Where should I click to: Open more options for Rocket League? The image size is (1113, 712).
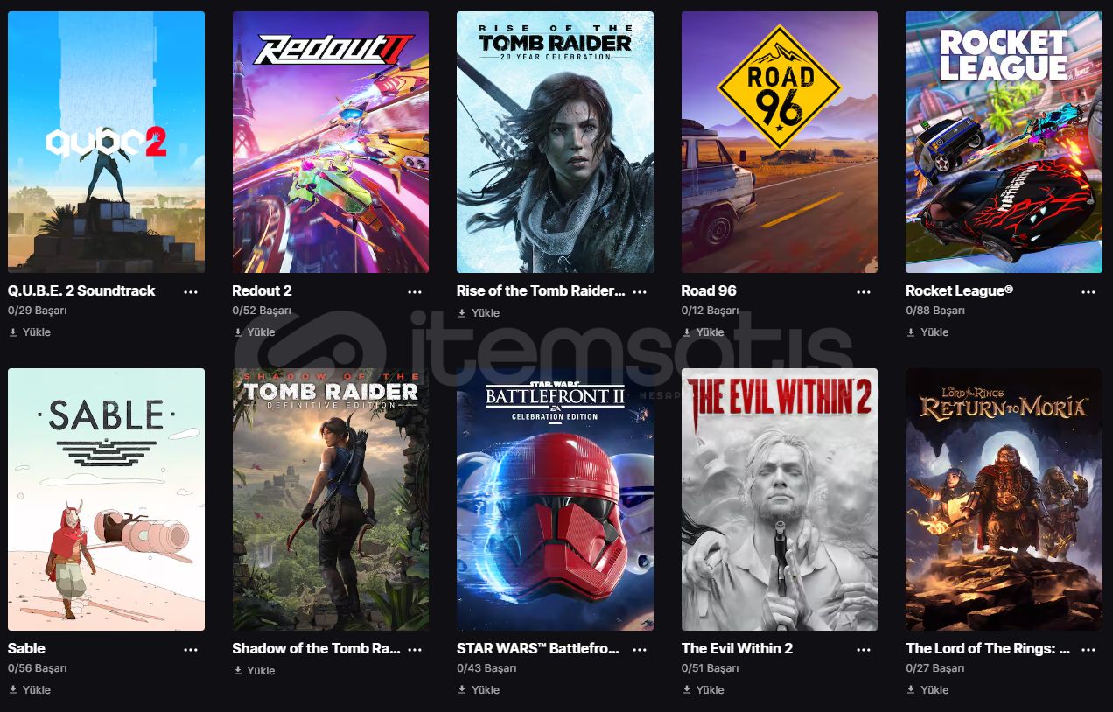click(1088, 292)
